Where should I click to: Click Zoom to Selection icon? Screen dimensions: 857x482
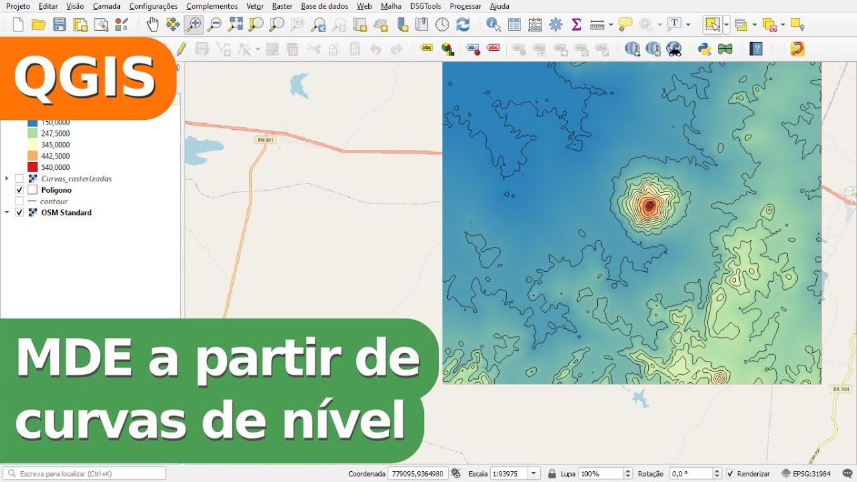[x=256, y=25]
